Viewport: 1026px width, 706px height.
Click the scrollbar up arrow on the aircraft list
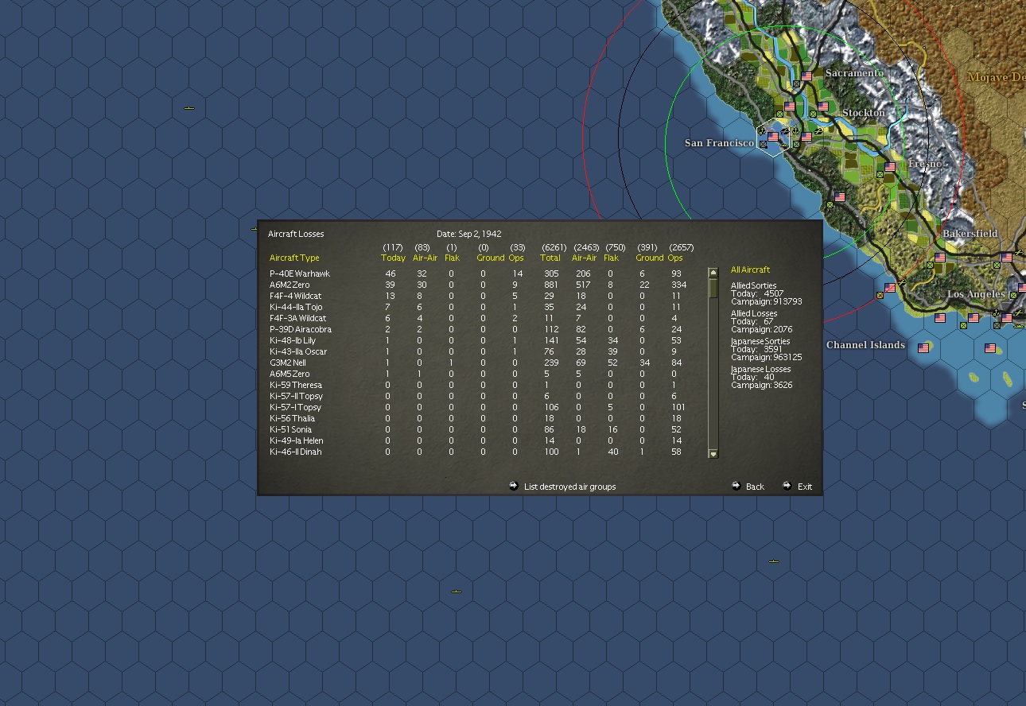(712, 273)
